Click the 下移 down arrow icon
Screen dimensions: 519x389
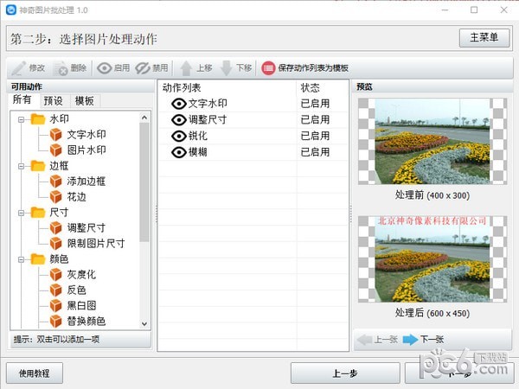point(227,68)
